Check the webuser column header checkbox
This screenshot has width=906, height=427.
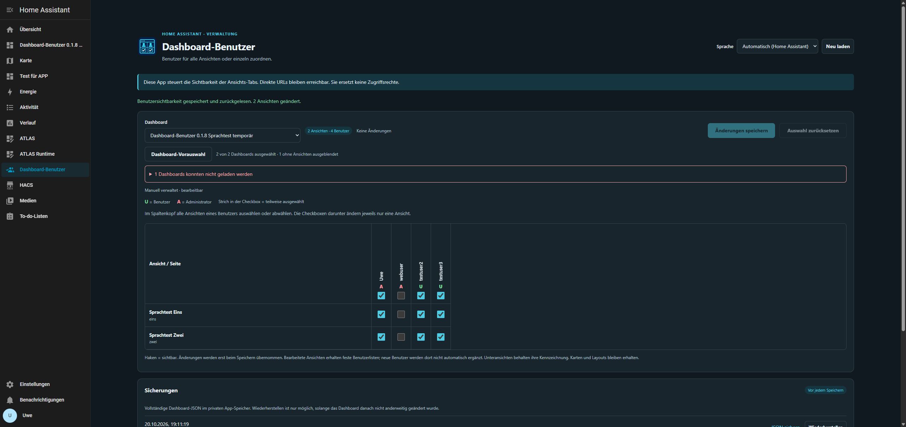click(x=401, y=295)
